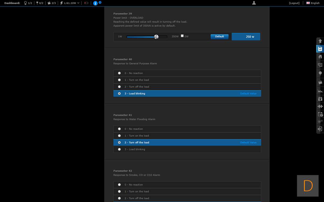Click the blue info notifications icon
Screen dimensions: 324x202
point(95,3)
